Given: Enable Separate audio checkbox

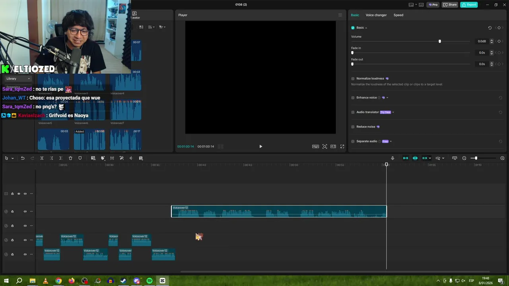Looking at the screenshot, I should coord(353,141).
